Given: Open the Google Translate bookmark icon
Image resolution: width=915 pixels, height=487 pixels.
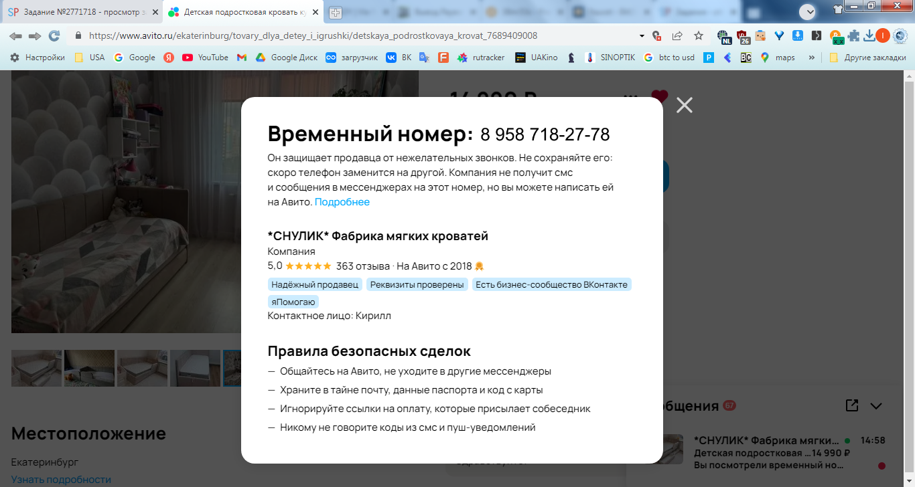Looking at the screenshot, I should click(x=424, y=58).
